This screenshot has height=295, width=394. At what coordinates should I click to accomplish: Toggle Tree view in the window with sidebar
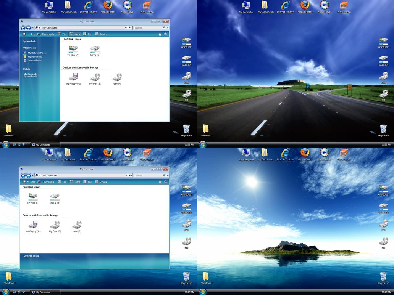[31, 34]
